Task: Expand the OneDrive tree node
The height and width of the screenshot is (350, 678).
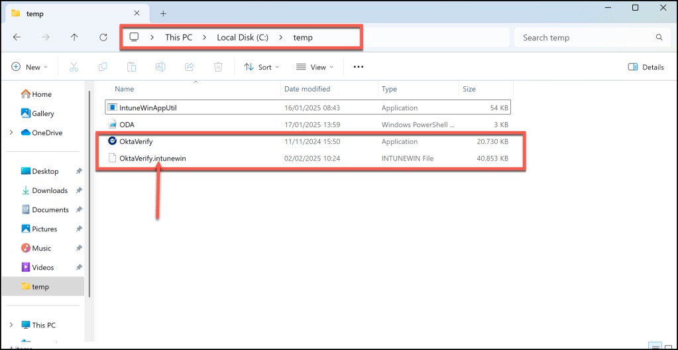Action: click(11, 133)
